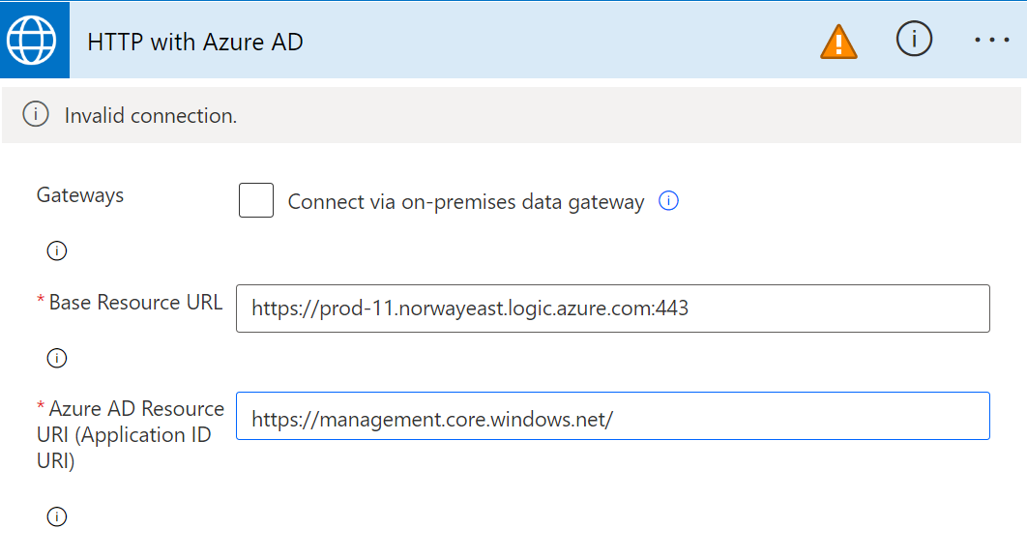
Task: Open the info icon in the header
Action: point(914,39)
